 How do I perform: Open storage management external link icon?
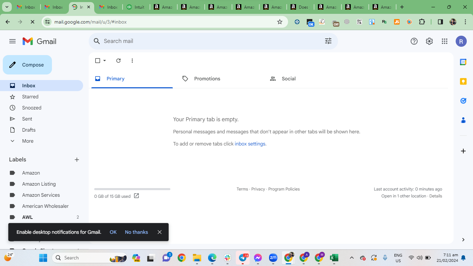pyautogui.click(x=136, y=196)
